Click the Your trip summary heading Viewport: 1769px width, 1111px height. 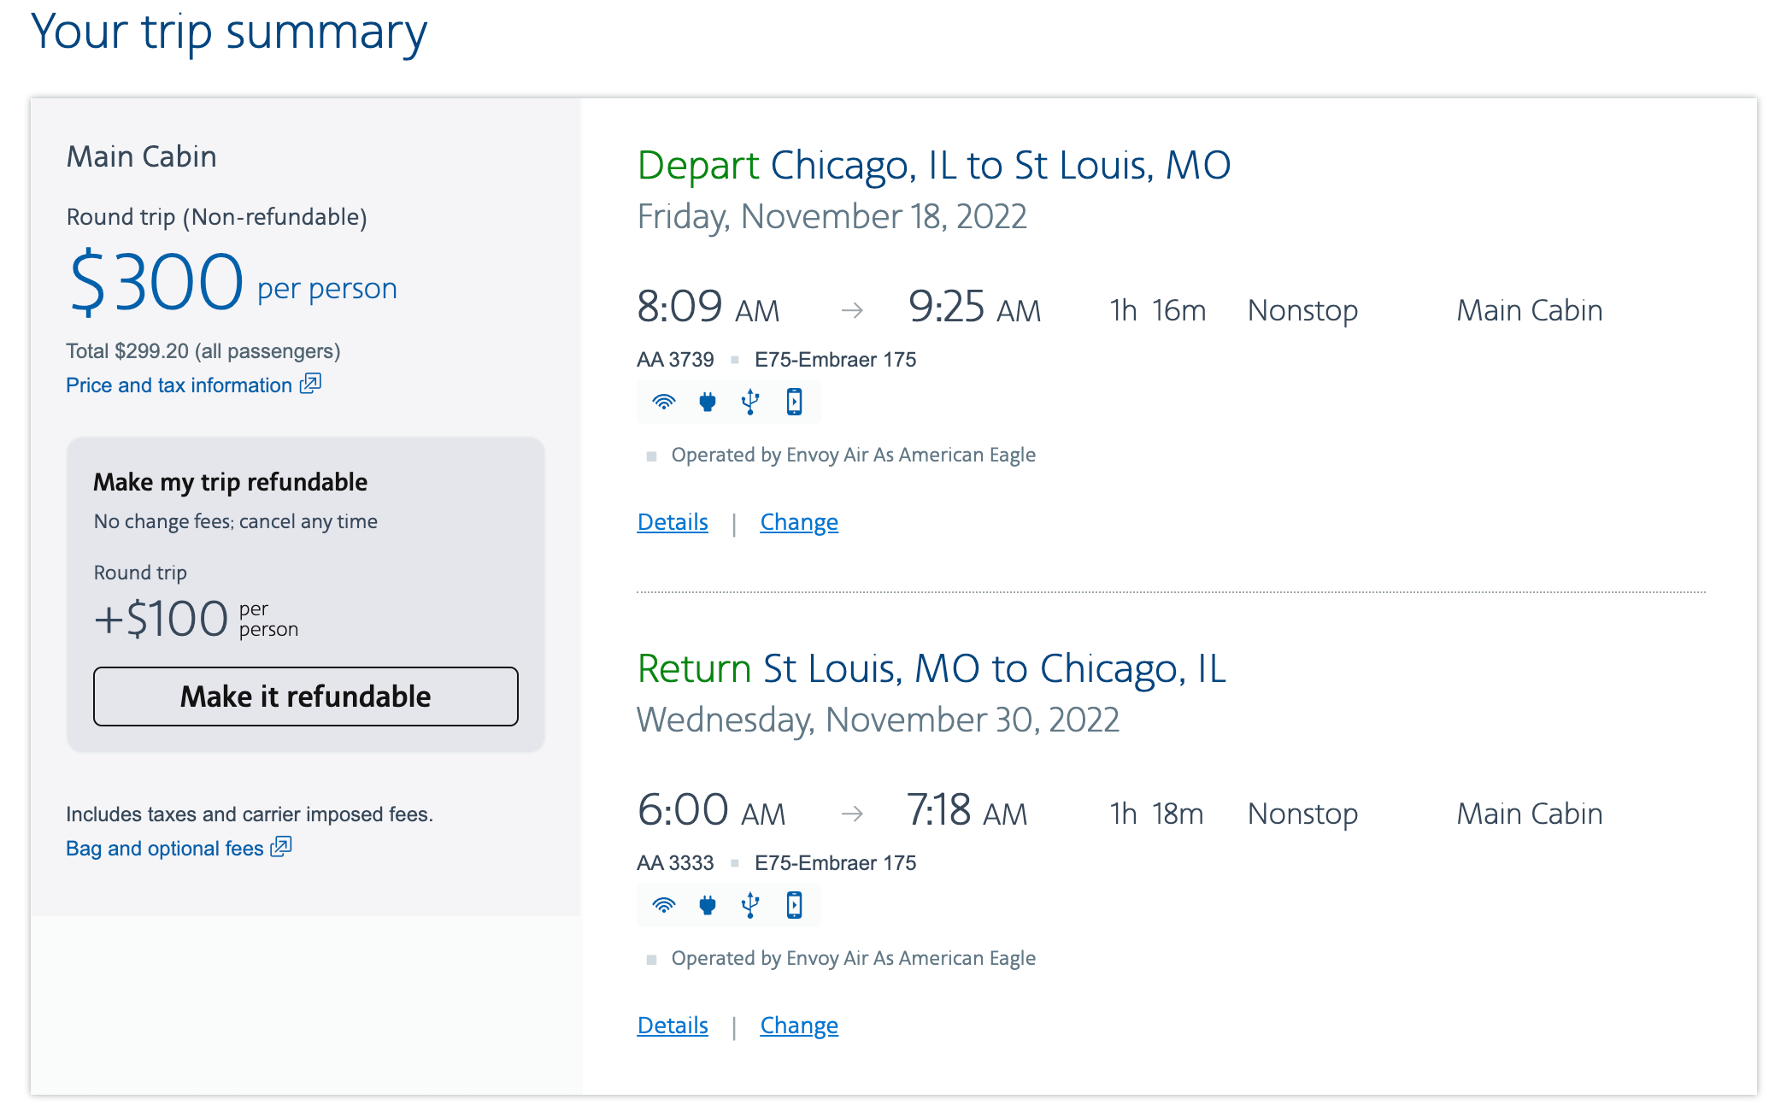click(227, 32)
